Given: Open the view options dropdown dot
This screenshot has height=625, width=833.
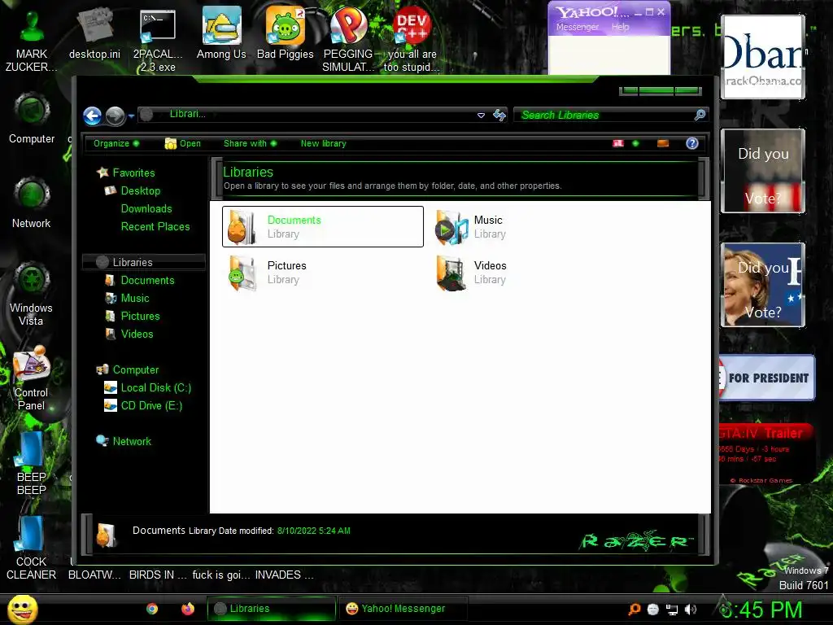Looking at the screenshot, I should (635, 143).
